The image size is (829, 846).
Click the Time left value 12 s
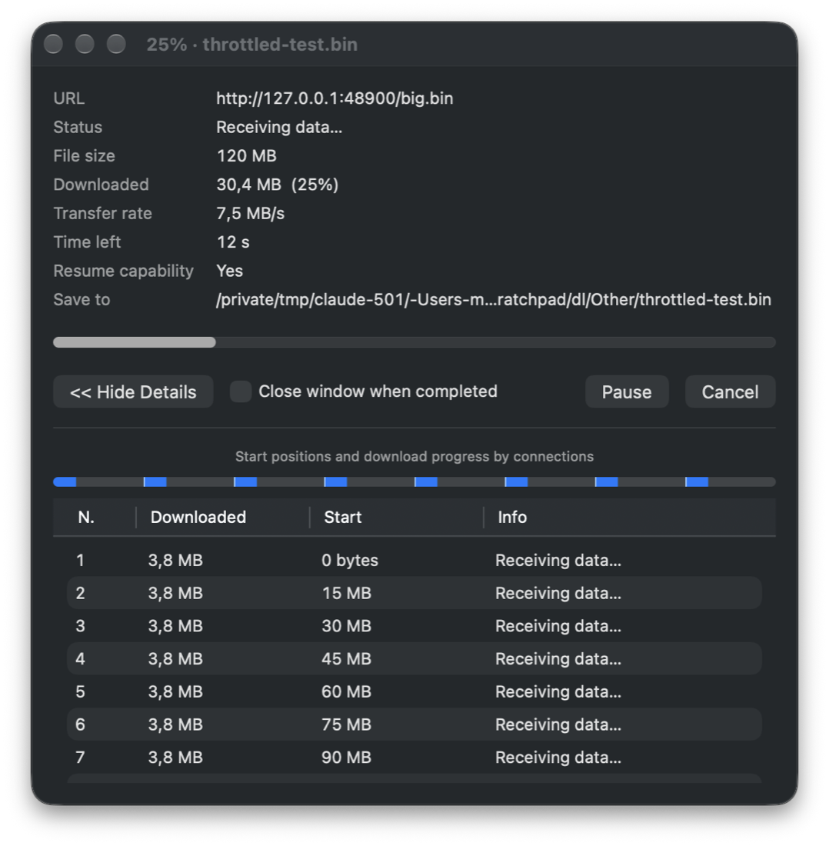pos(233,241)
